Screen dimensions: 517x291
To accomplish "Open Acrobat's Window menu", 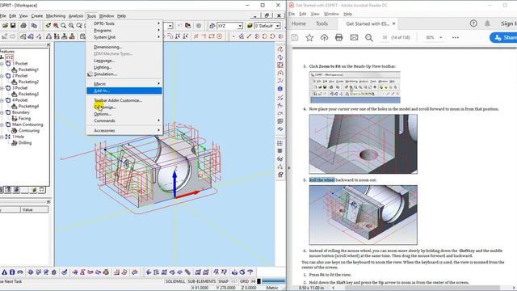I will click(331, 14).
